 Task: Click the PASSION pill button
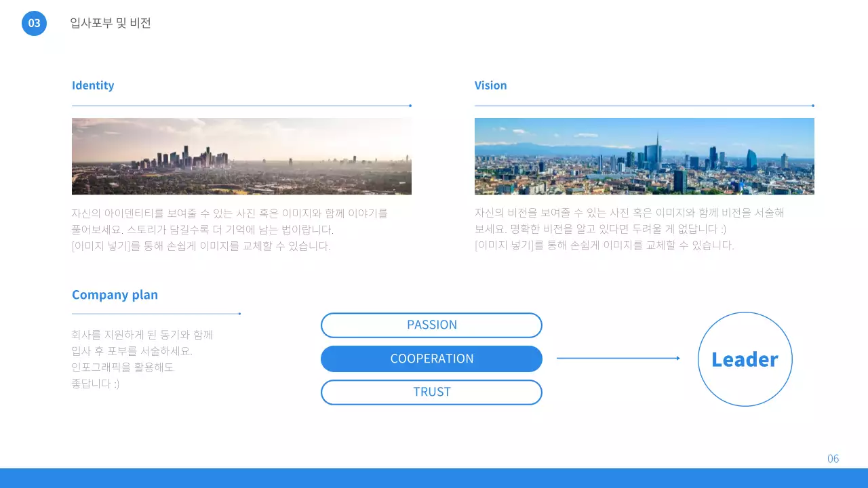[x=431, y=325]
